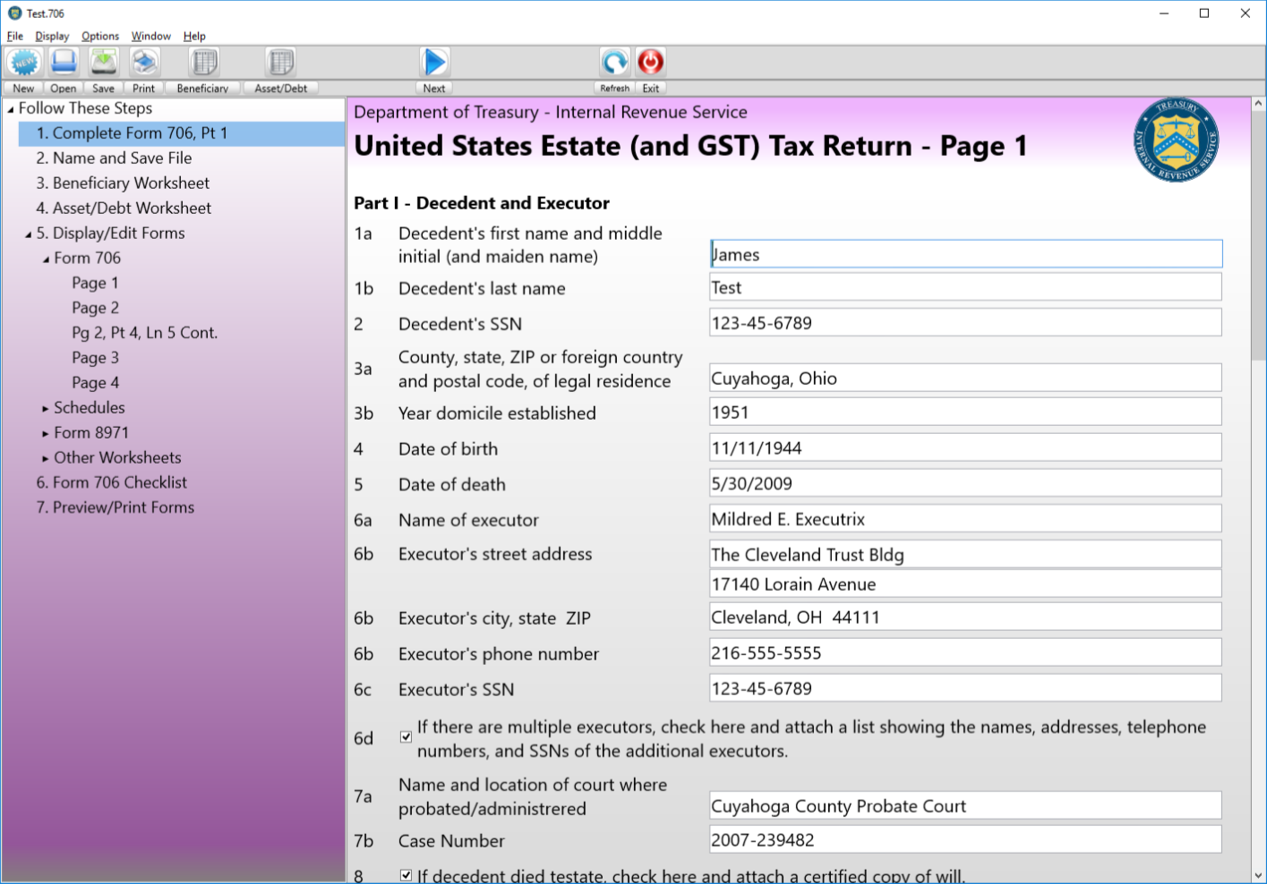The image size is (1267, 884).
Task: Click the form's vertical scrollbar thumb
Action: (1258, 237)
